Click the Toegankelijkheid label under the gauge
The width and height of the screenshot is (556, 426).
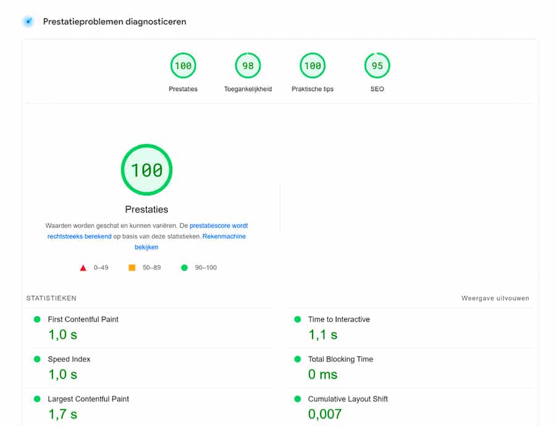[248, 89]
